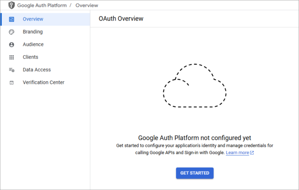Open the Branding section
Viewport: 299px width, 190px height.
(x=45, y=32)
